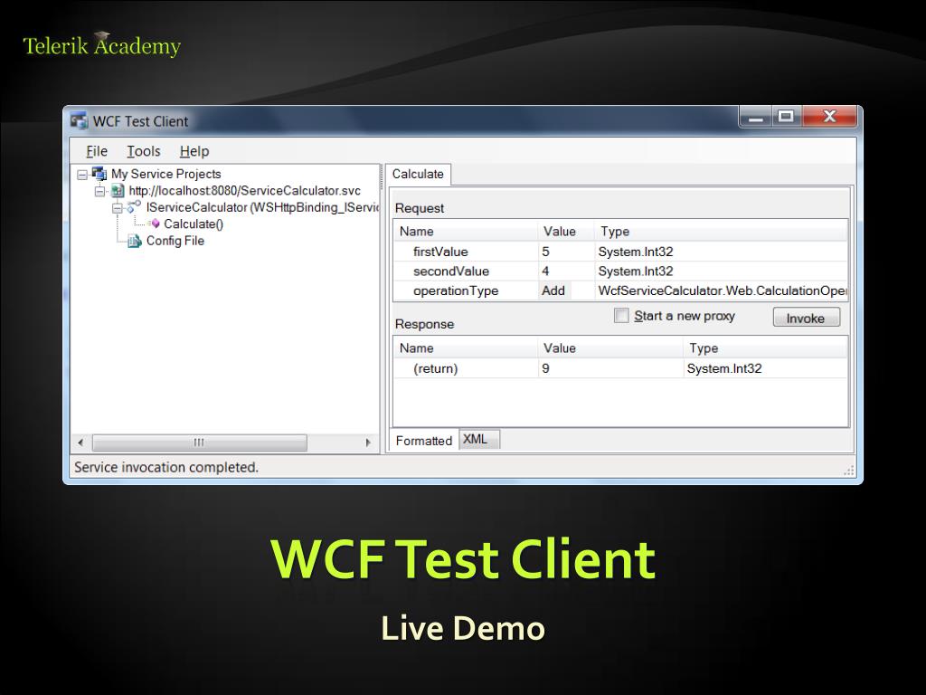Open the operationType Add dropdown
926x695 pixels.
[554, 290]
